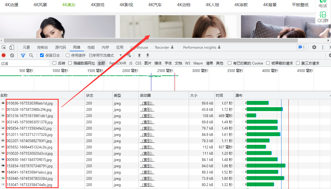Viewport: 331px width, 189px height.
Task: Open network search magnifier icon
Action: pos(31,56)
